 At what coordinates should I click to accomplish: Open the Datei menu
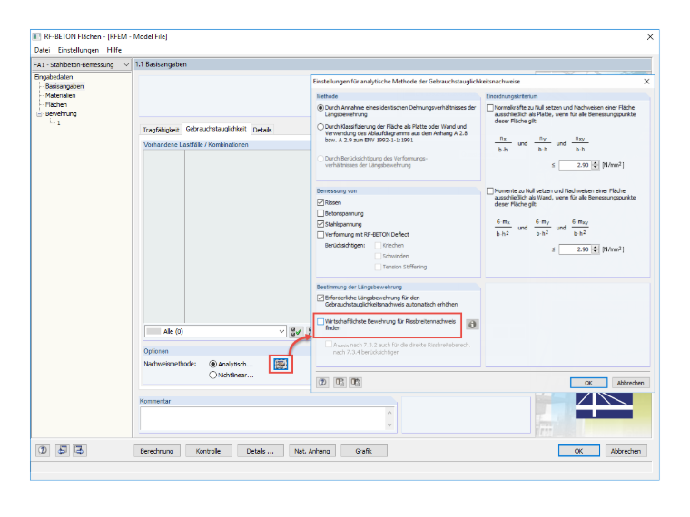pos(43,50)
